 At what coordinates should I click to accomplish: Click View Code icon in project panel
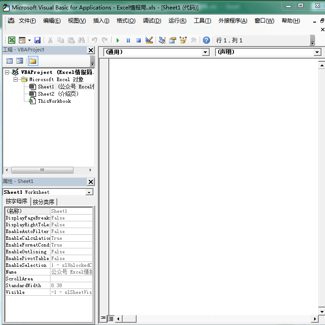[x=9, y=61]
